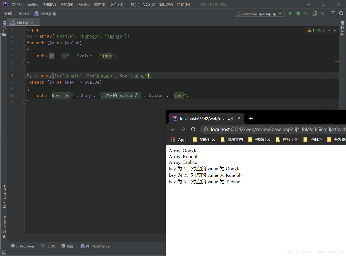Open the 代码(C) menu
Image resolution: width=346 pixels, height=256 pixels.
(x=83, y=5)
